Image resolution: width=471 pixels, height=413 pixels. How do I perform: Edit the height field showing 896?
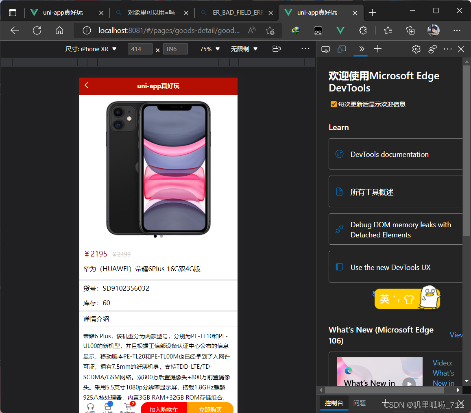[175, 49]
